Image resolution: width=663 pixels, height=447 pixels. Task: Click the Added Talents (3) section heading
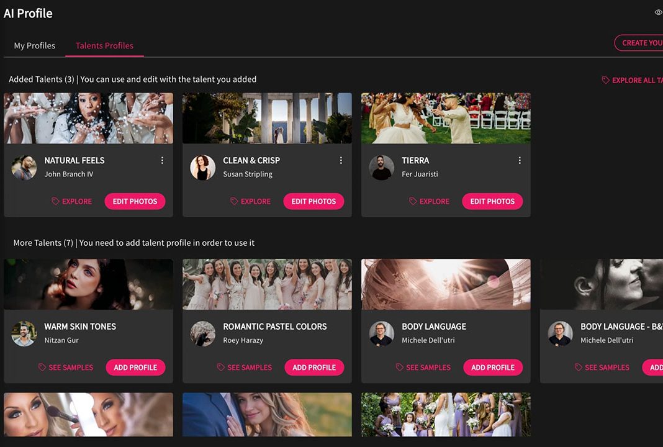pos(133,79)
